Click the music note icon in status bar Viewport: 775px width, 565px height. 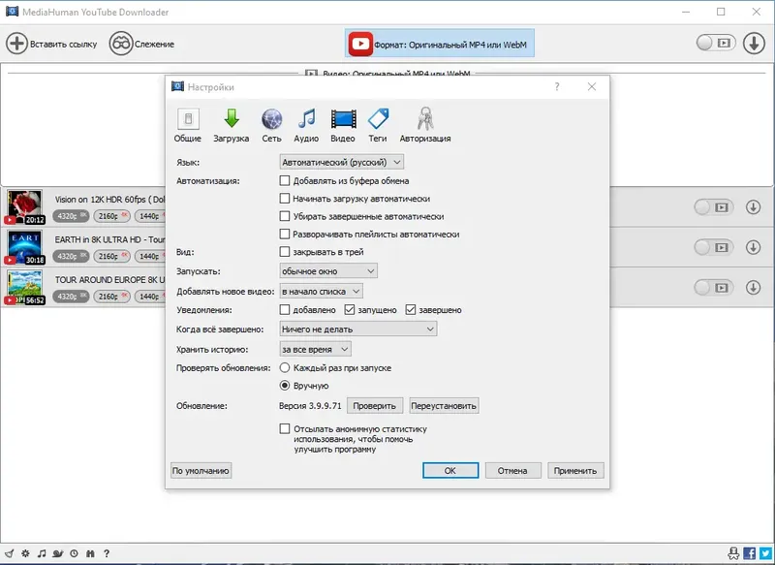click(x=42, y=553)
